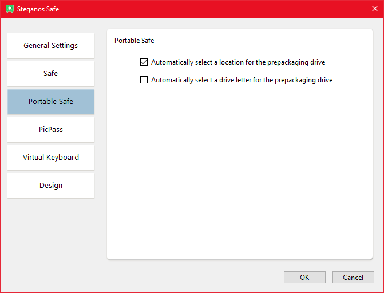The width and height of the screenshot is (384, 293).
Task: Show the Design settings page
Action: (x=51, y=186)
